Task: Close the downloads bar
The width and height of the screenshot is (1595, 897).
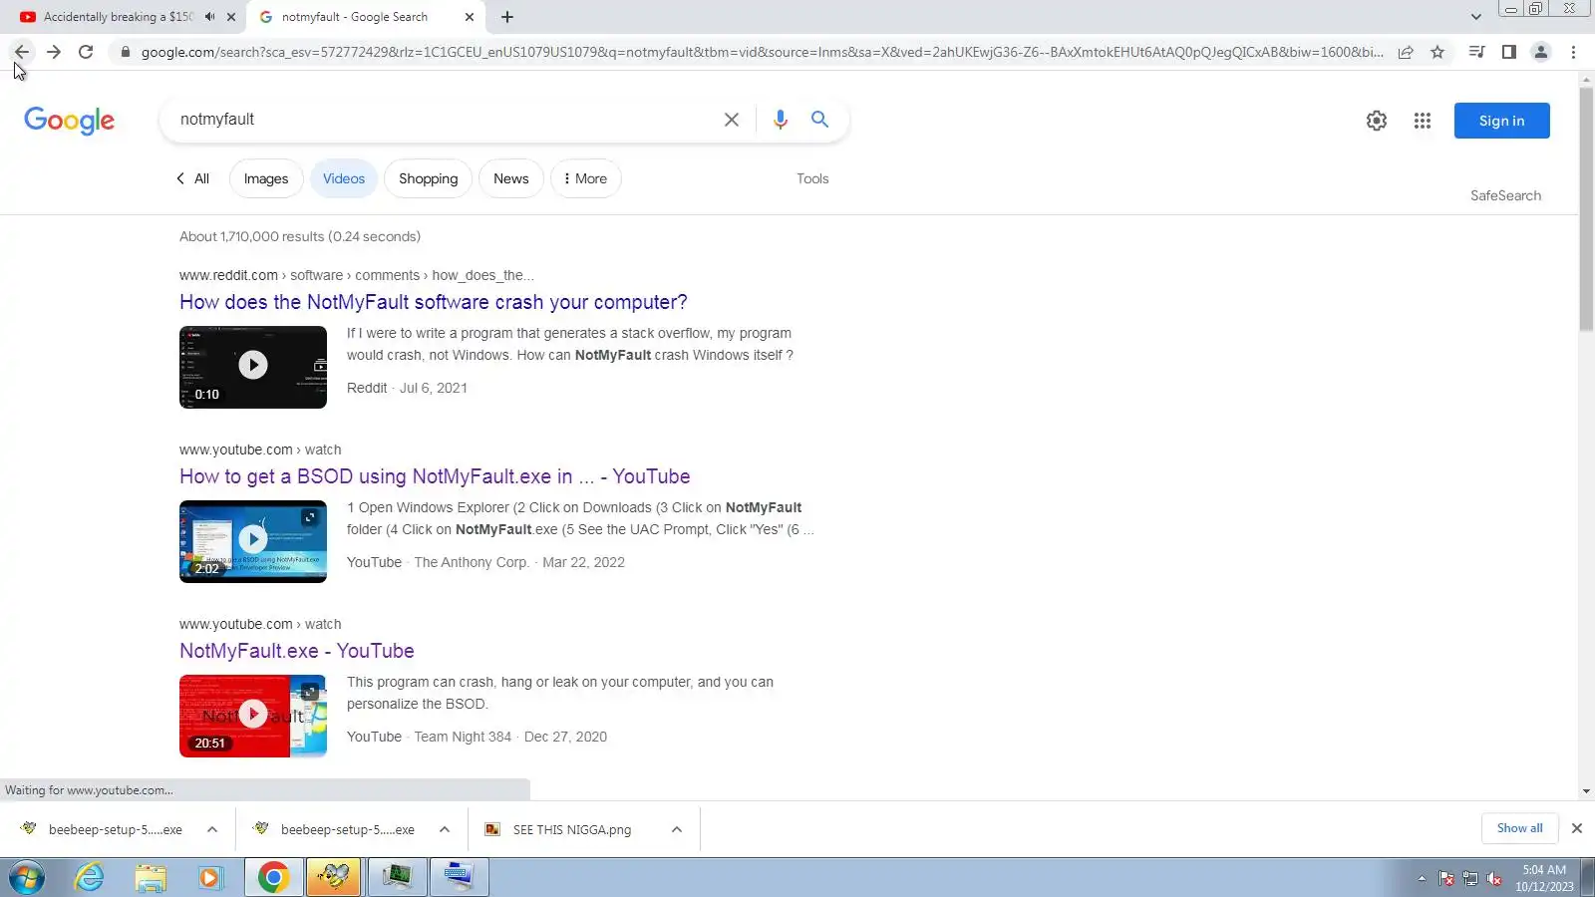Action: pos(1577,828)
